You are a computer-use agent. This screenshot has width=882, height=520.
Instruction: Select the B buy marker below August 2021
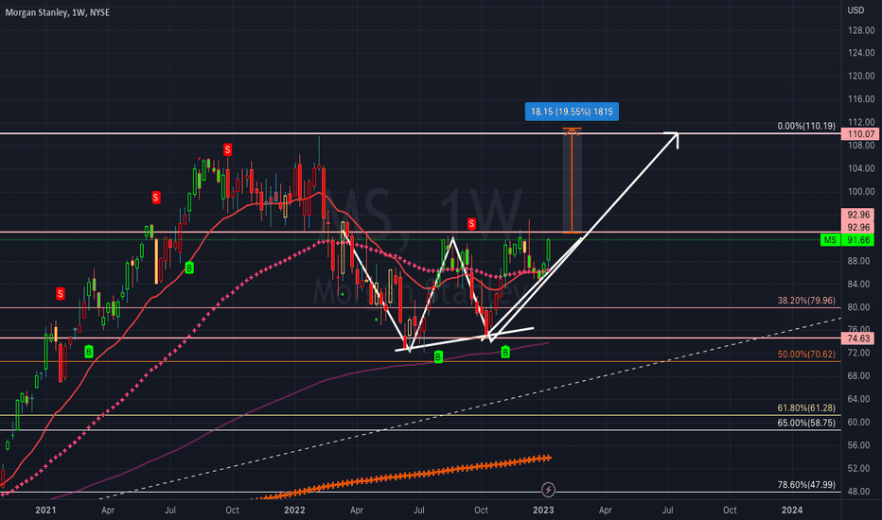pyautogui.click(x=189, y=269)
